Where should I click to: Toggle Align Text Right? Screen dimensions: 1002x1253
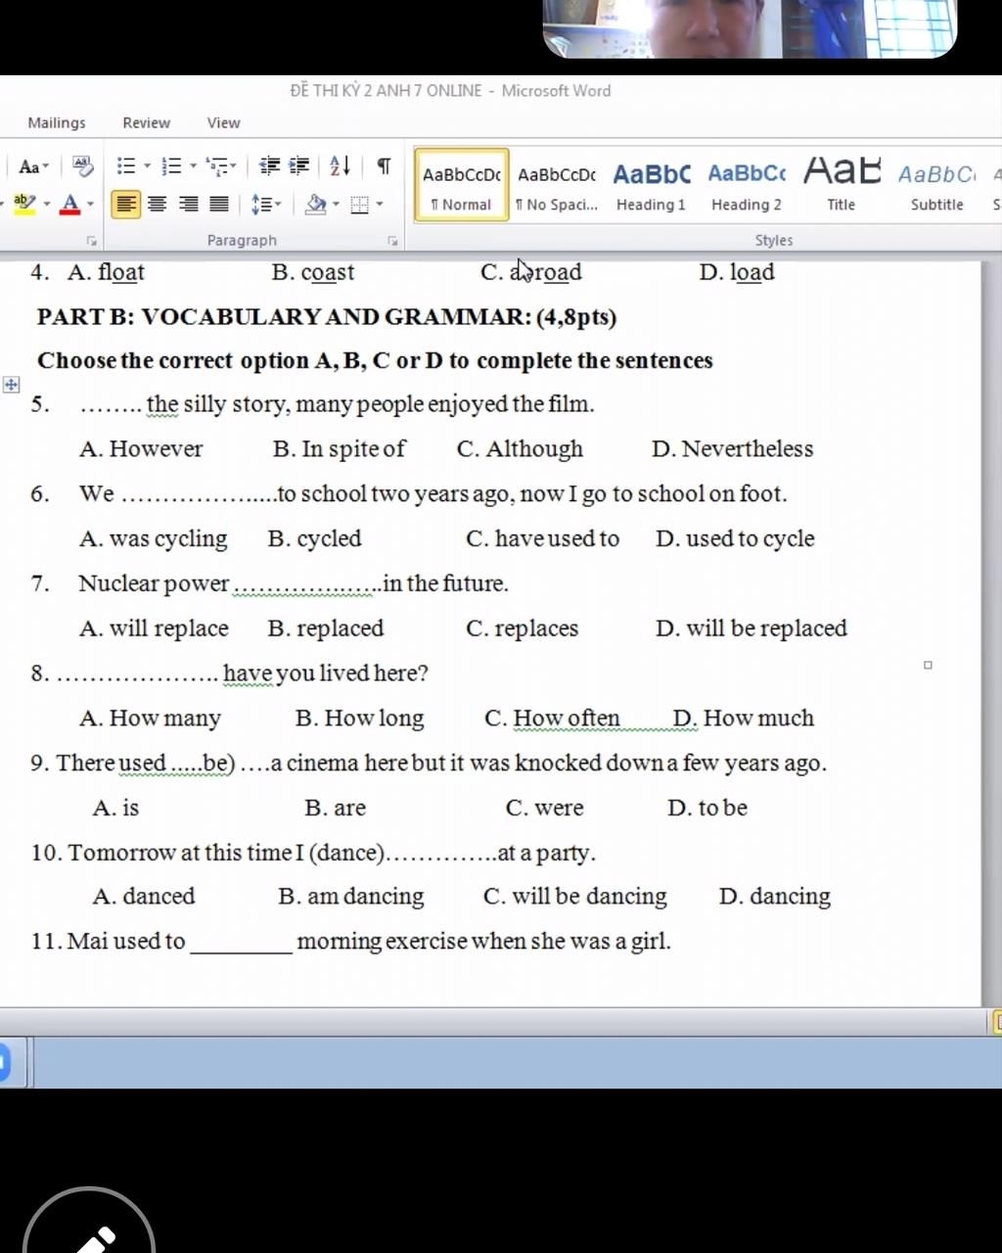[x=189, y=205]
